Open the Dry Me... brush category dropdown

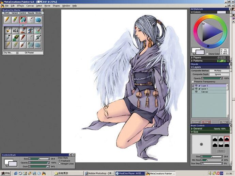click(x=10, y=53)
